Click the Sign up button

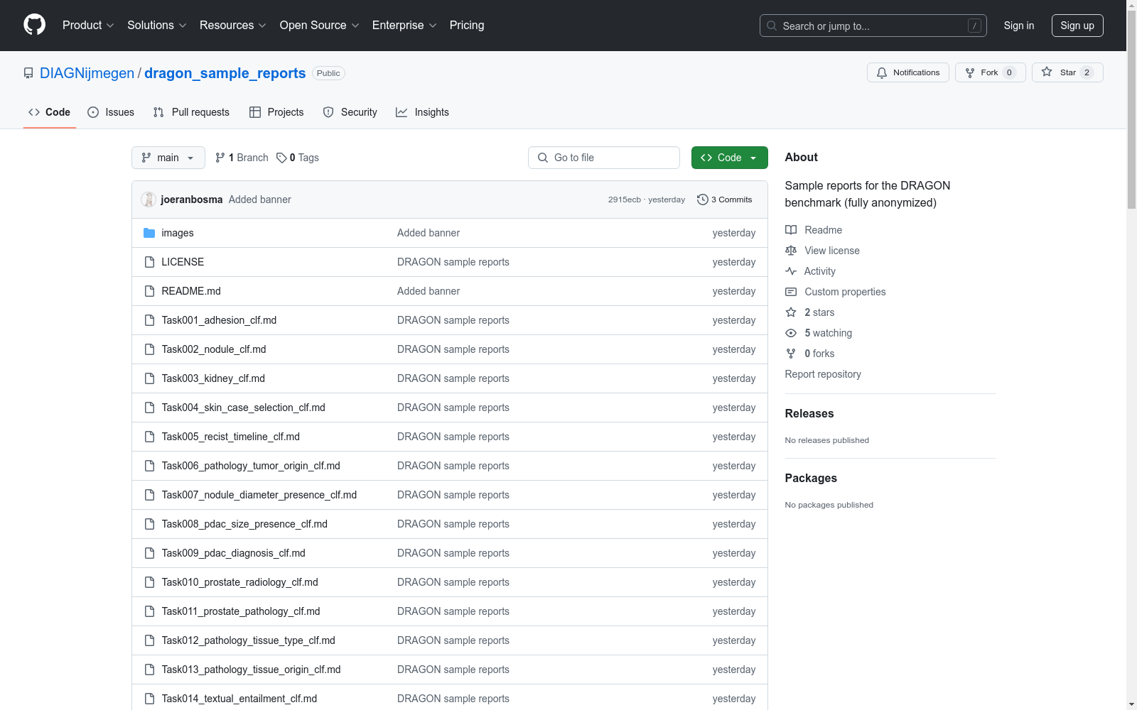point(1077,26)
